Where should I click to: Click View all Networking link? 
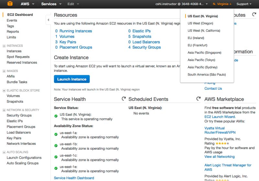click(x=220, y=157)
